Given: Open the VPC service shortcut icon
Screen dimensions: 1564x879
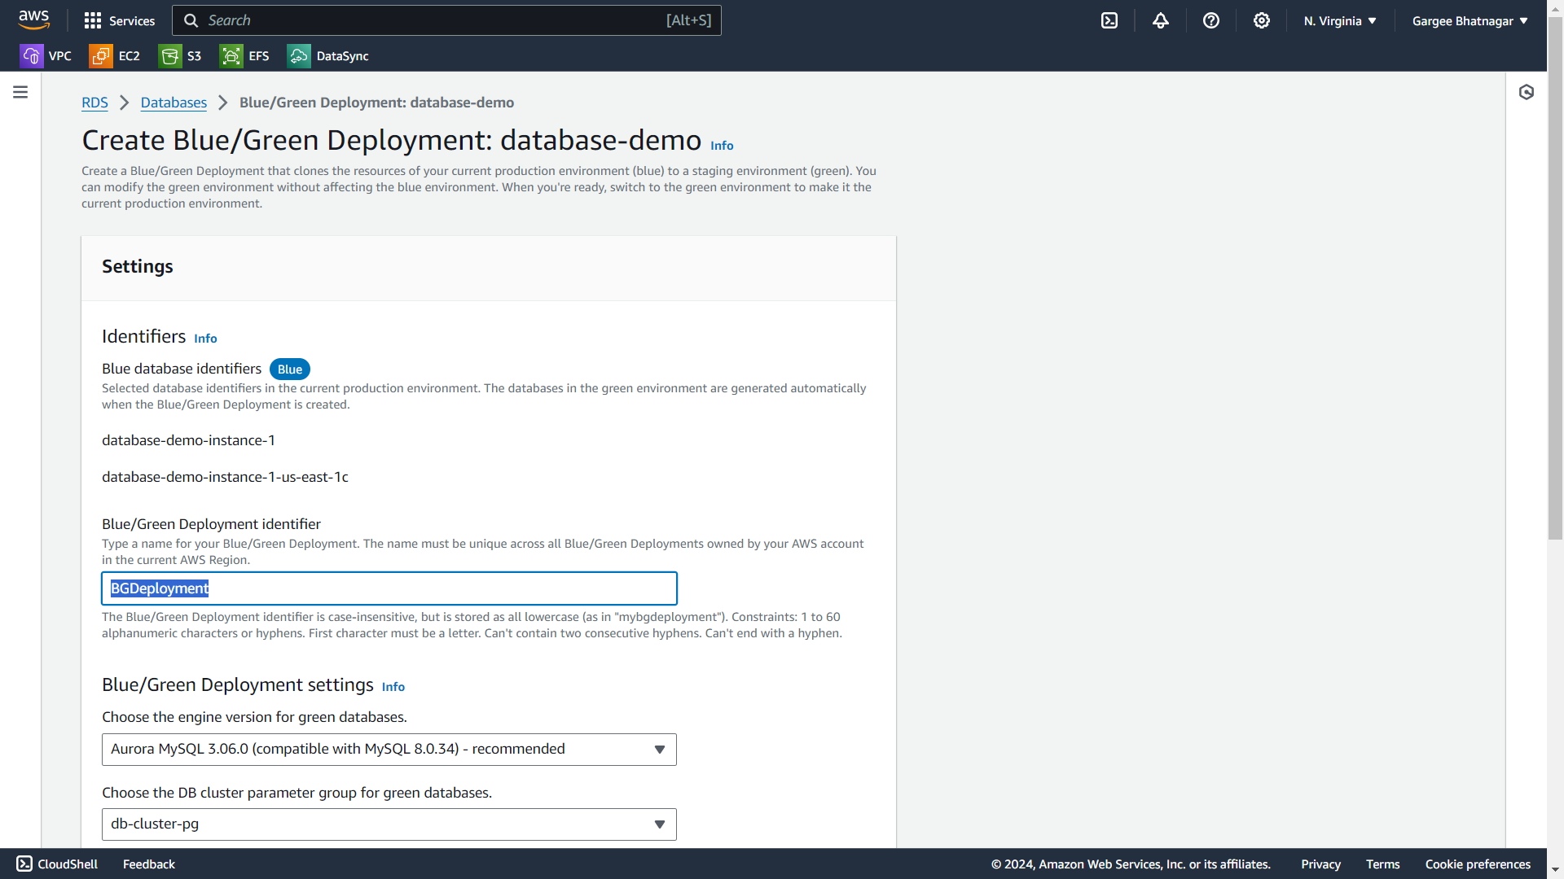Looking at the screenshot, I should click(32, 56).
